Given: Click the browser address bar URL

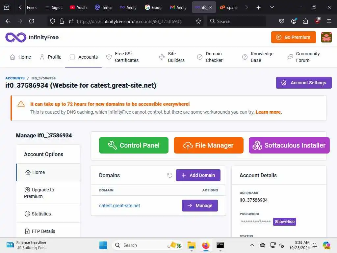Looking at the screenshot, I should tap(129, 21).
